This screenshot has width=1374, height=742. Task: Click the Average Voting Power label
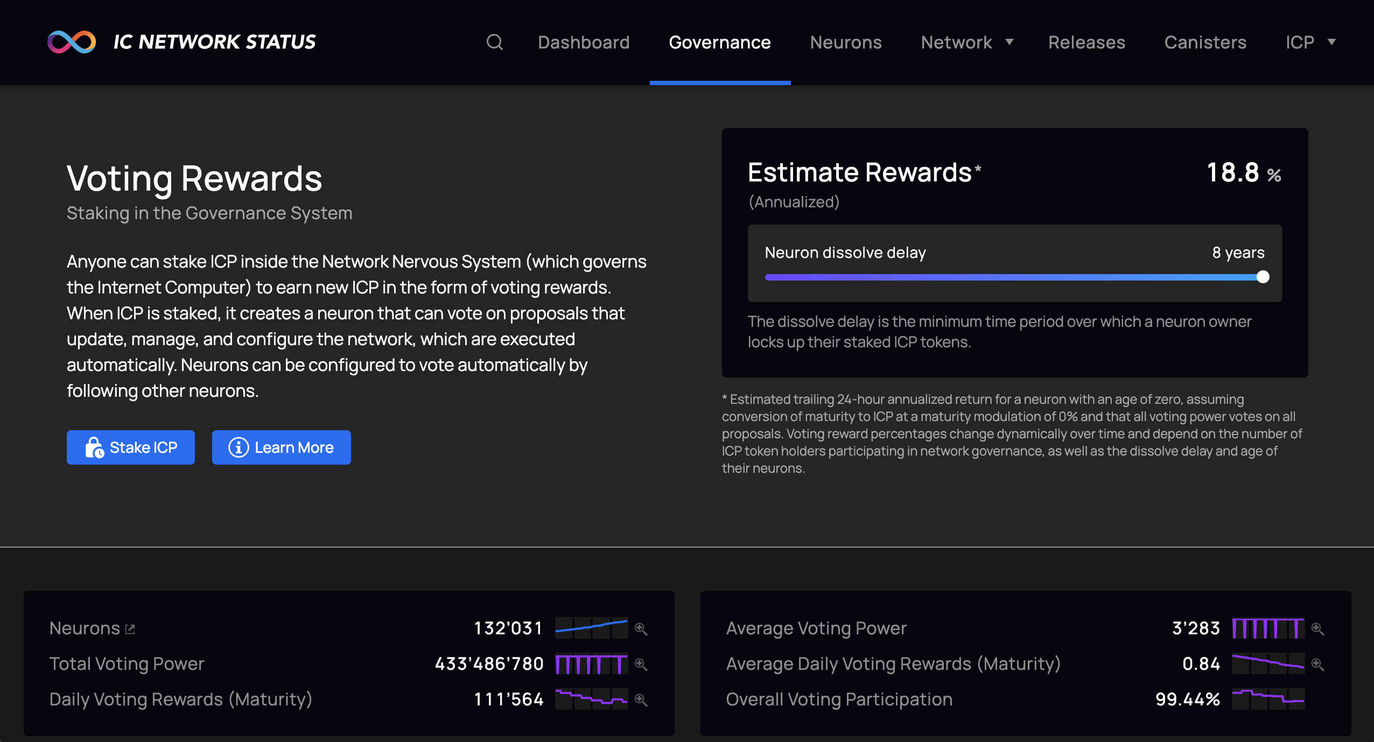pos(816,628)
